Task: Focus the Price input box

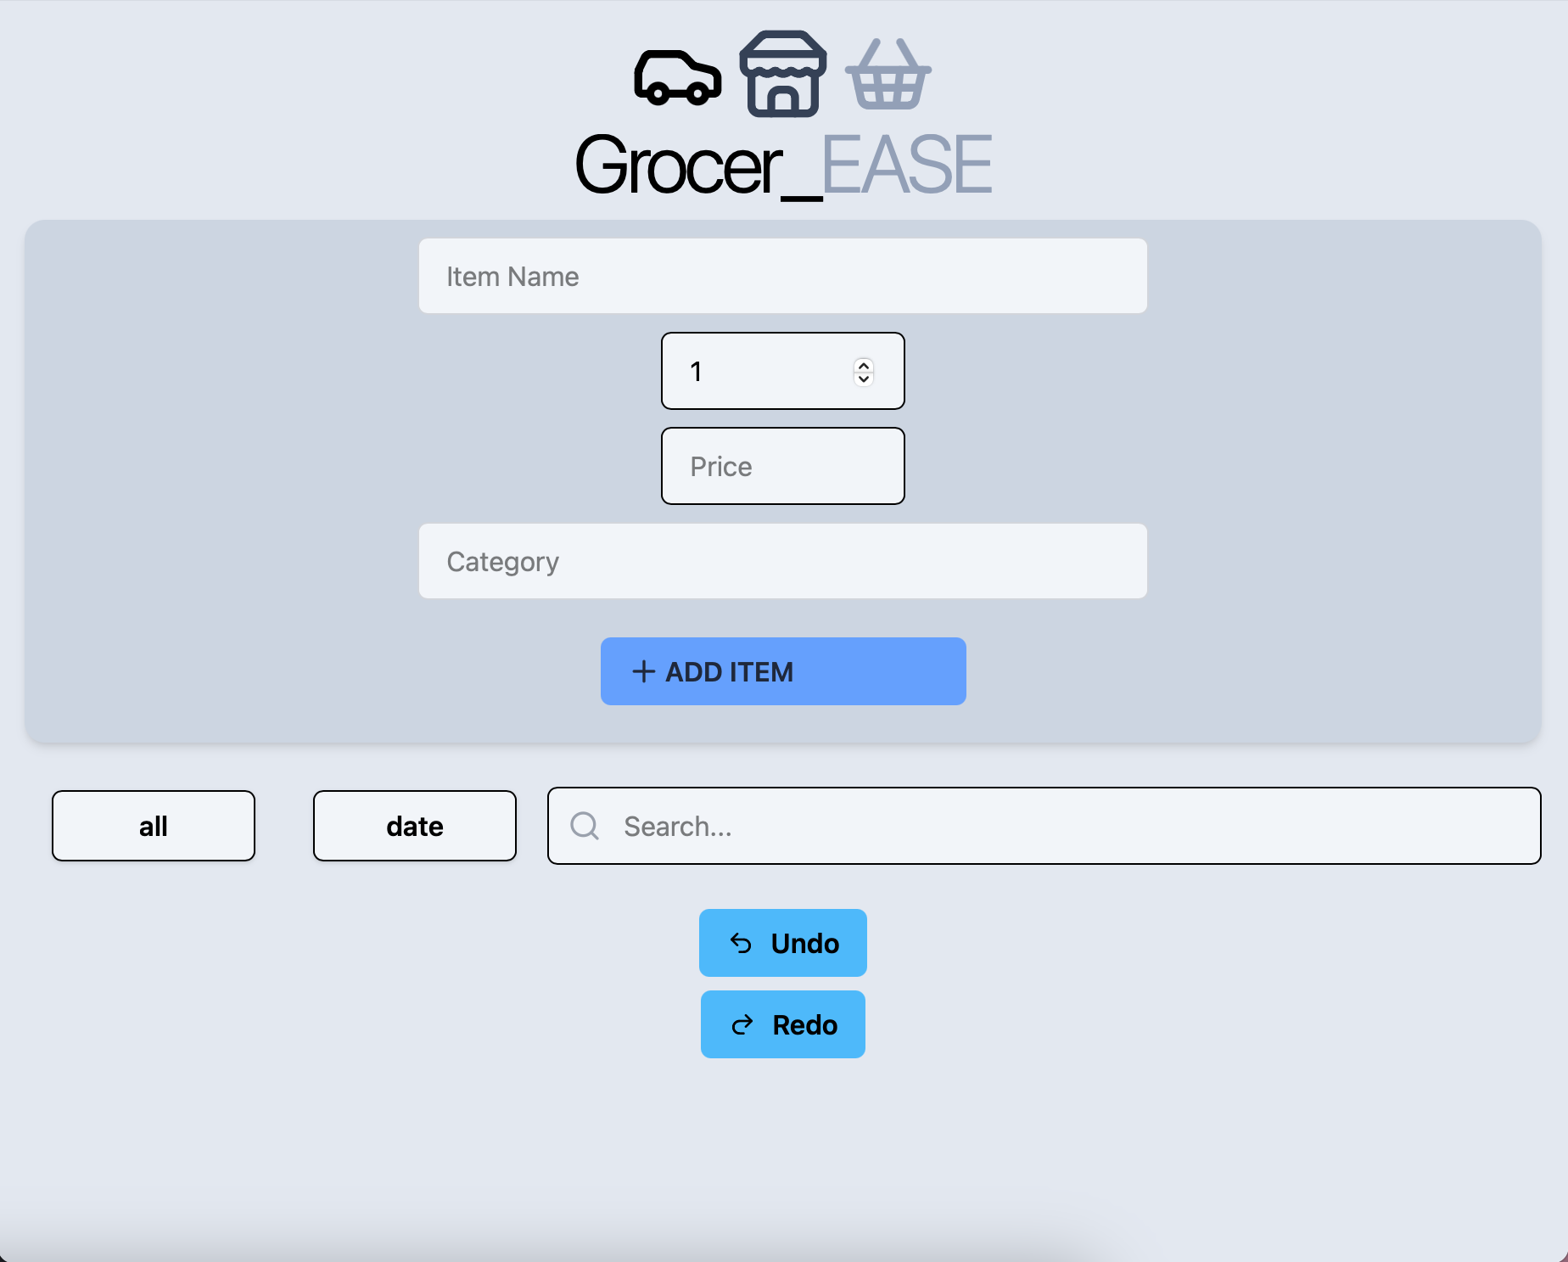Action: pos(782,467)
